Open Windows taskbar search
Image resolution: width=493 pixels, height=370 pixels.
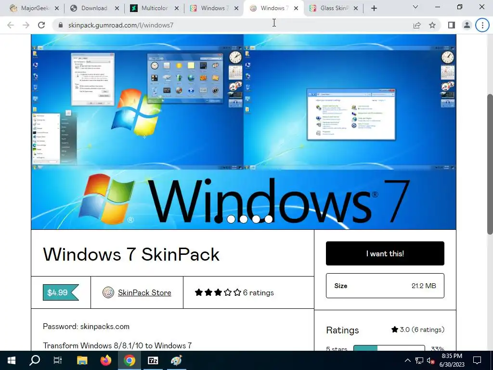coord(35,360)
